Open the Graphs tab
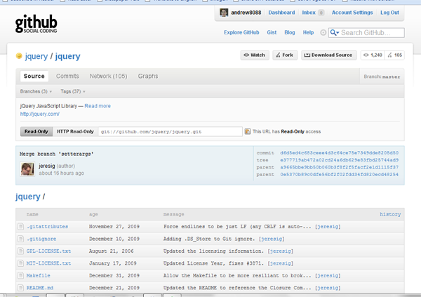 (148, 76)
